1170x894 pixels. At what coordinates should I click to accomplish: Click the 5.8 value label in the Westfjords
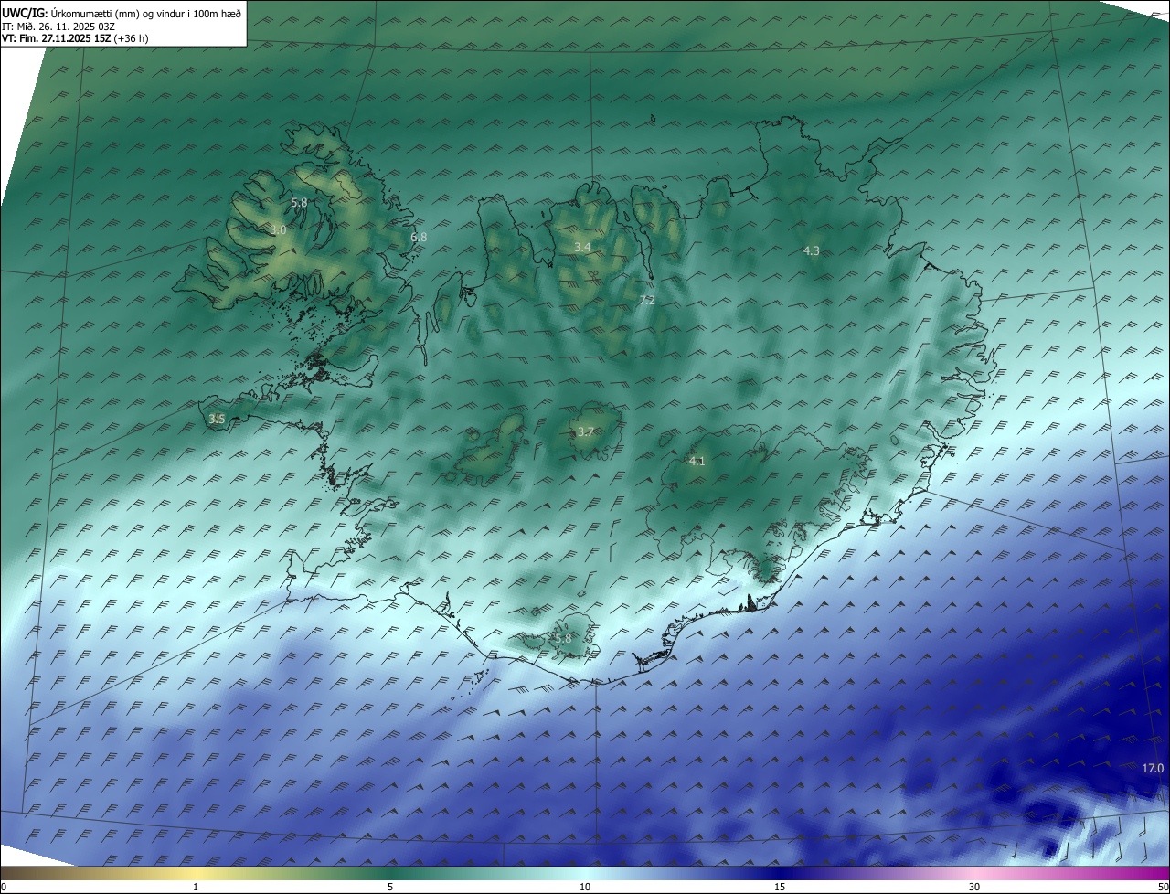click(x=299, y=202)
